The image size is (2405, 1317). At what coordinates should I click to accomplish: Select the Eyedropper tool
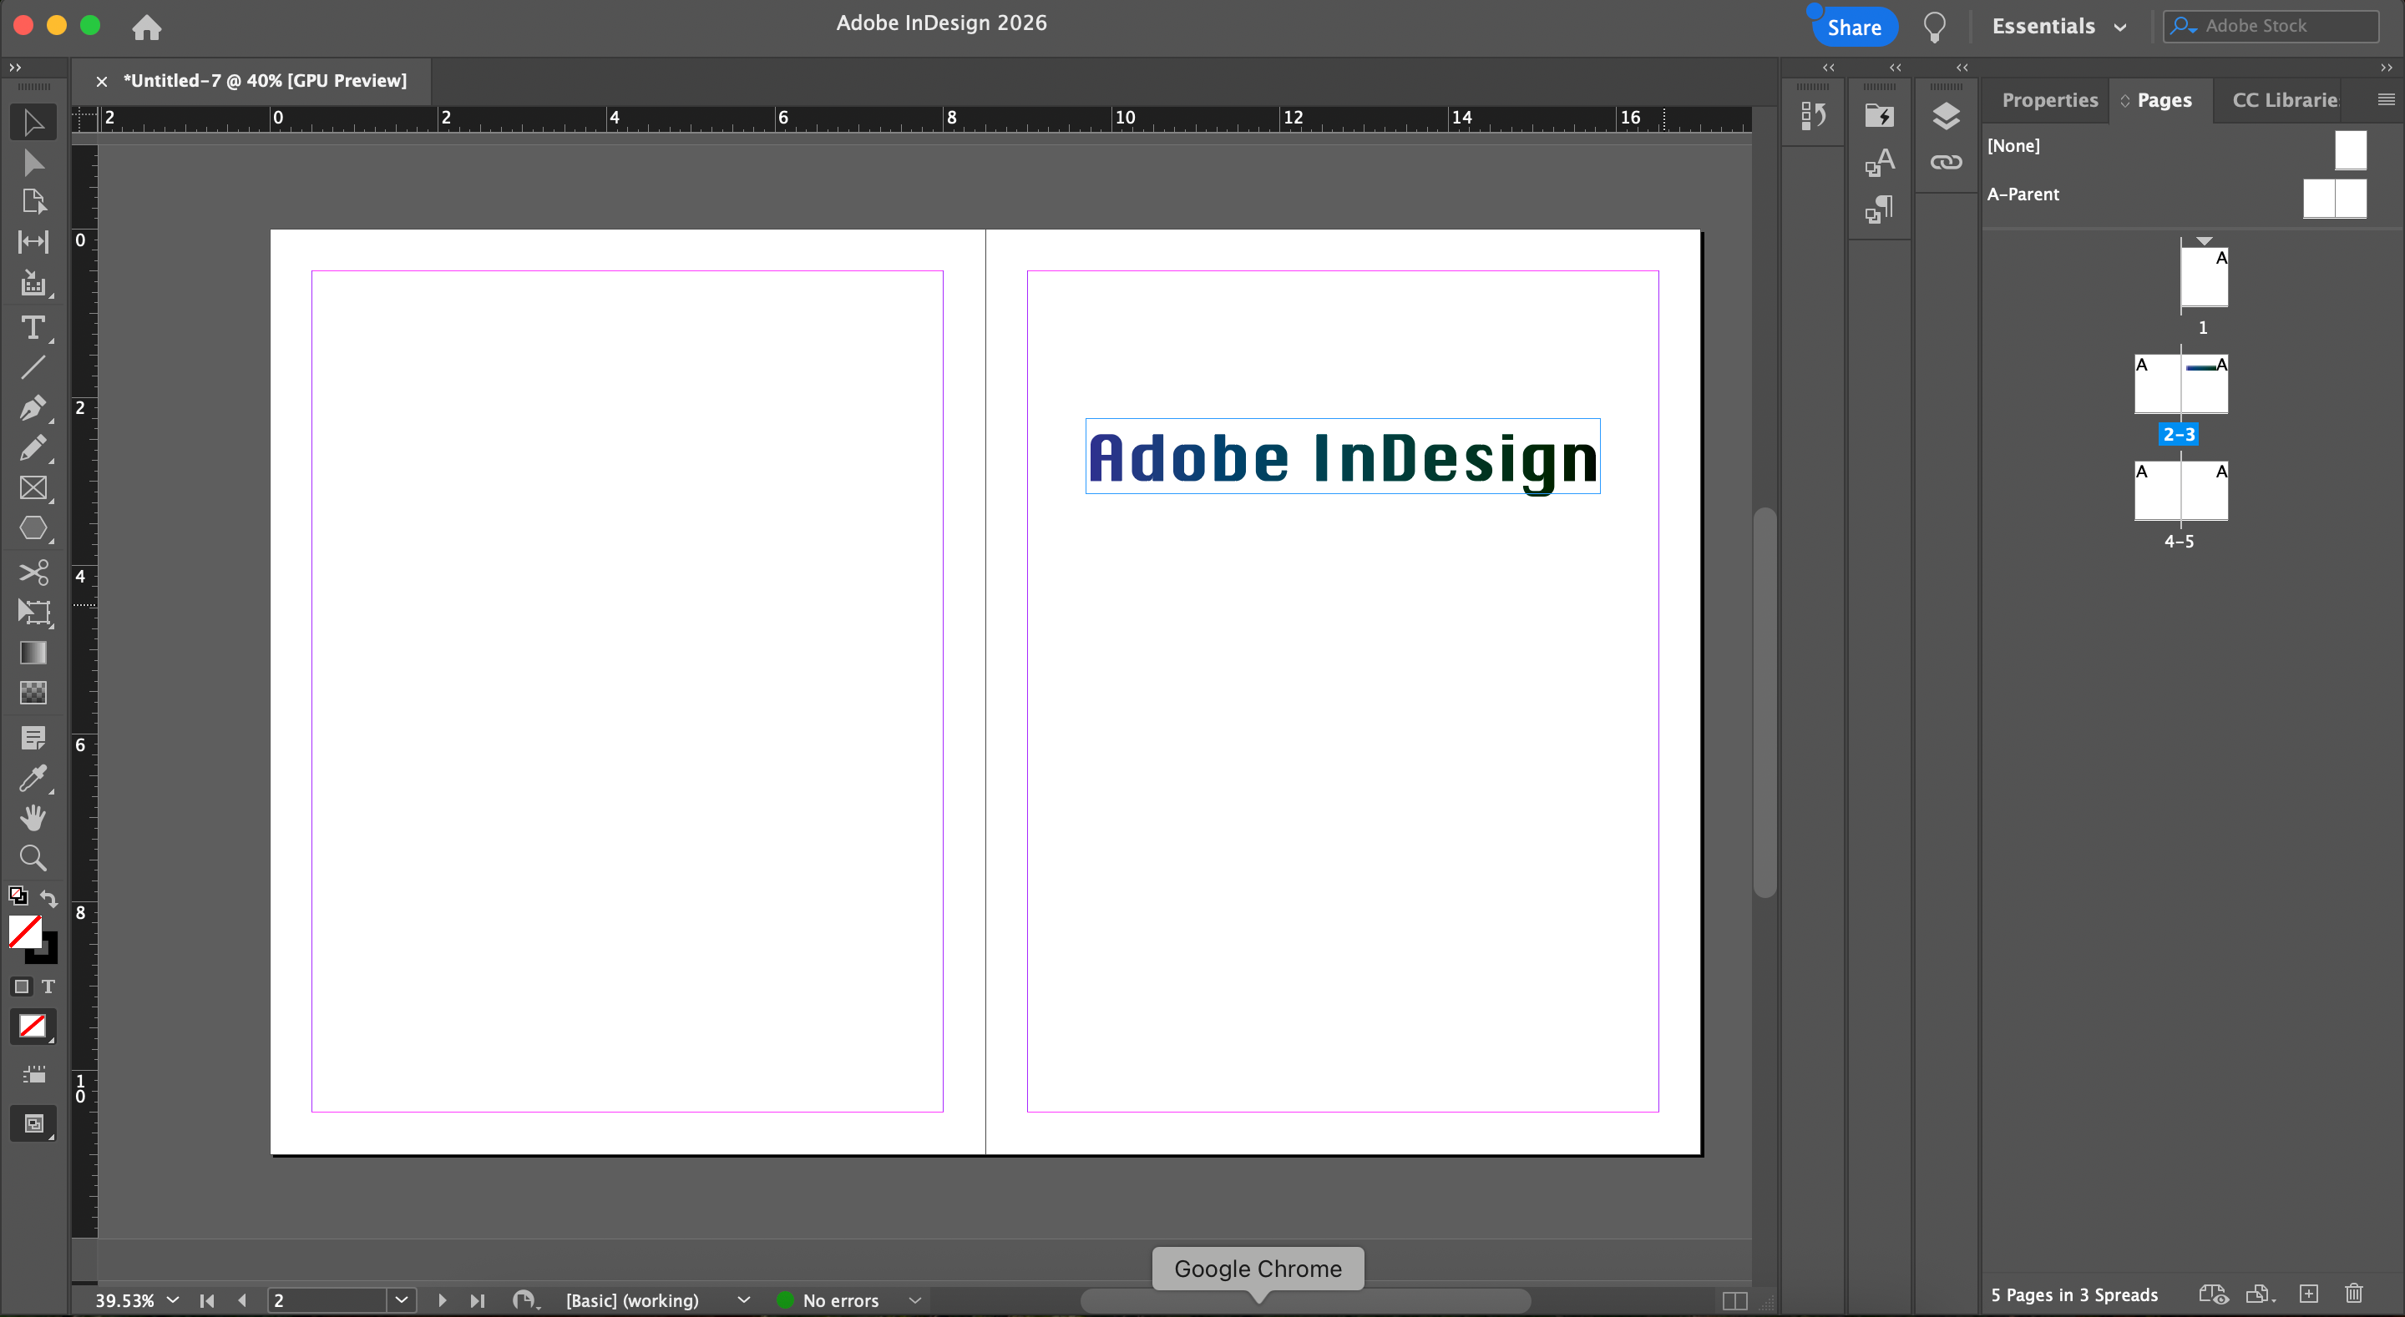(33, 778)
